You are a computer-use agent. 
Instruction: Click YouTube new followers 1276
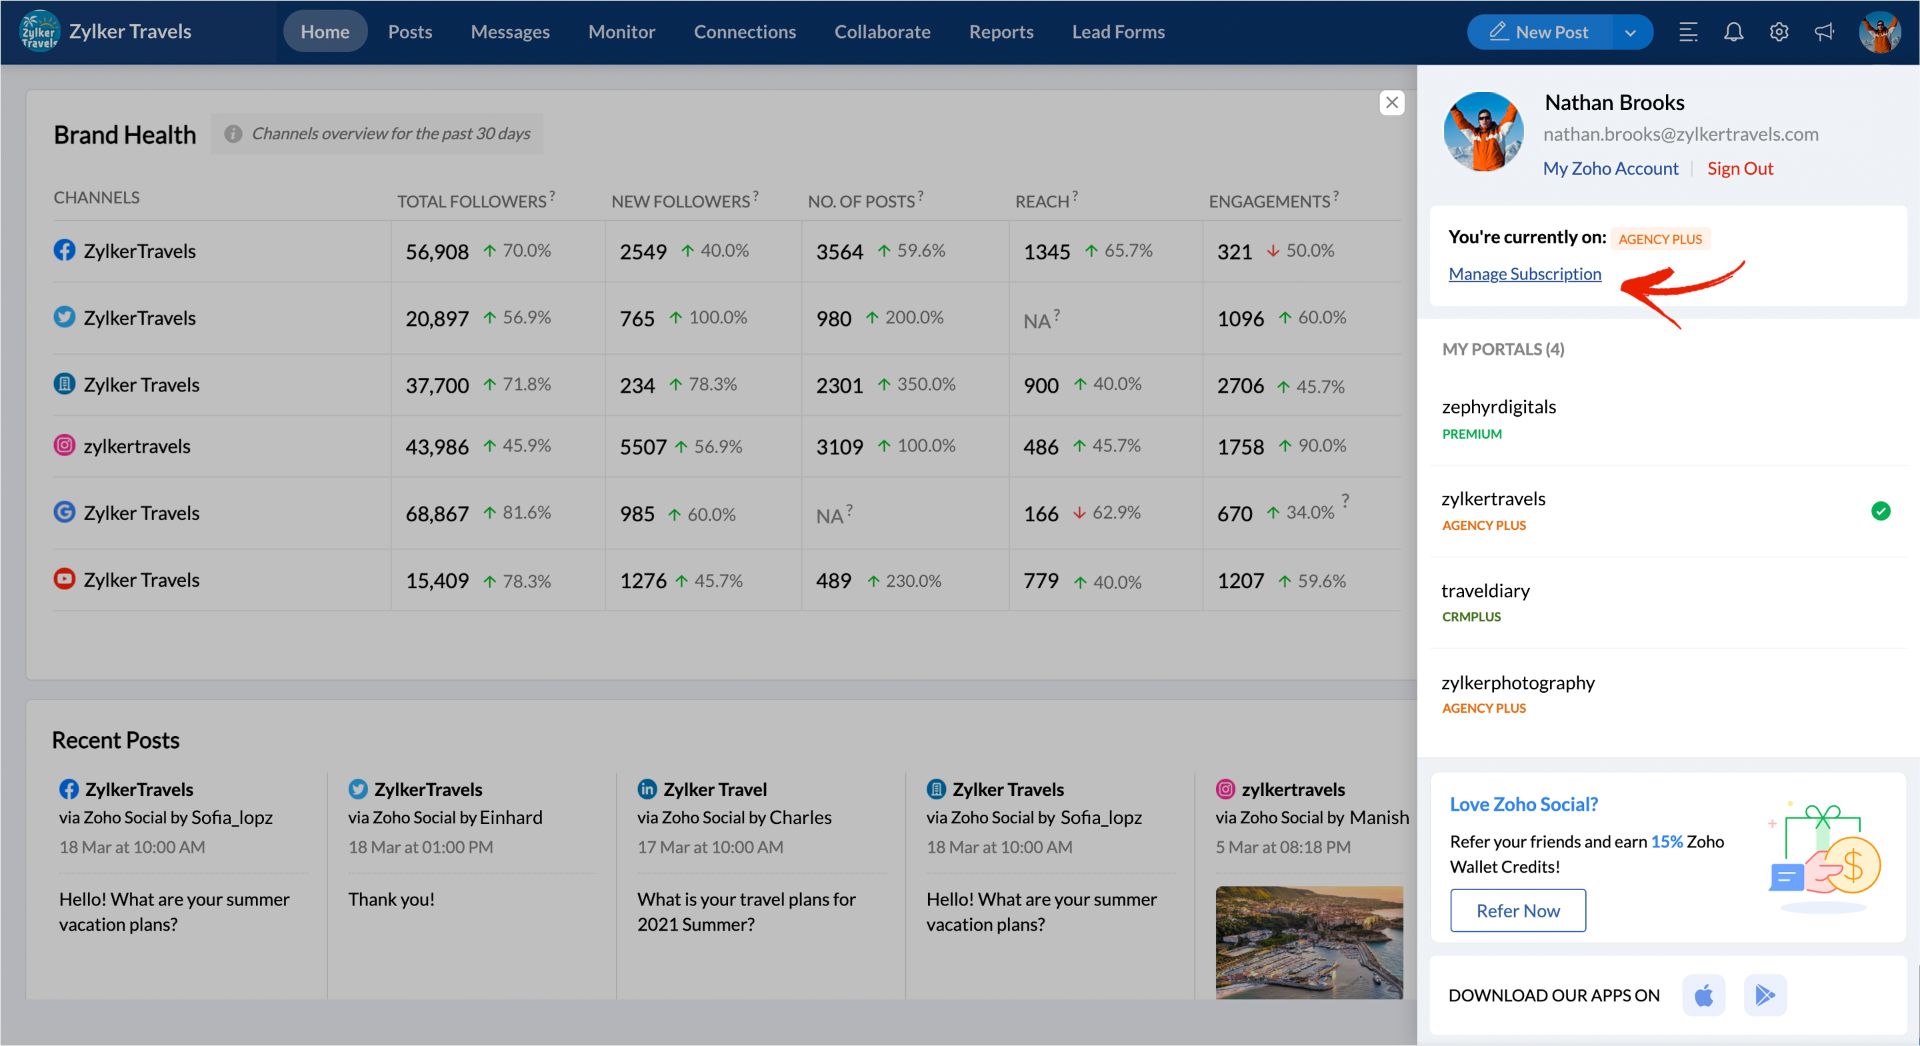pos(643,581)
